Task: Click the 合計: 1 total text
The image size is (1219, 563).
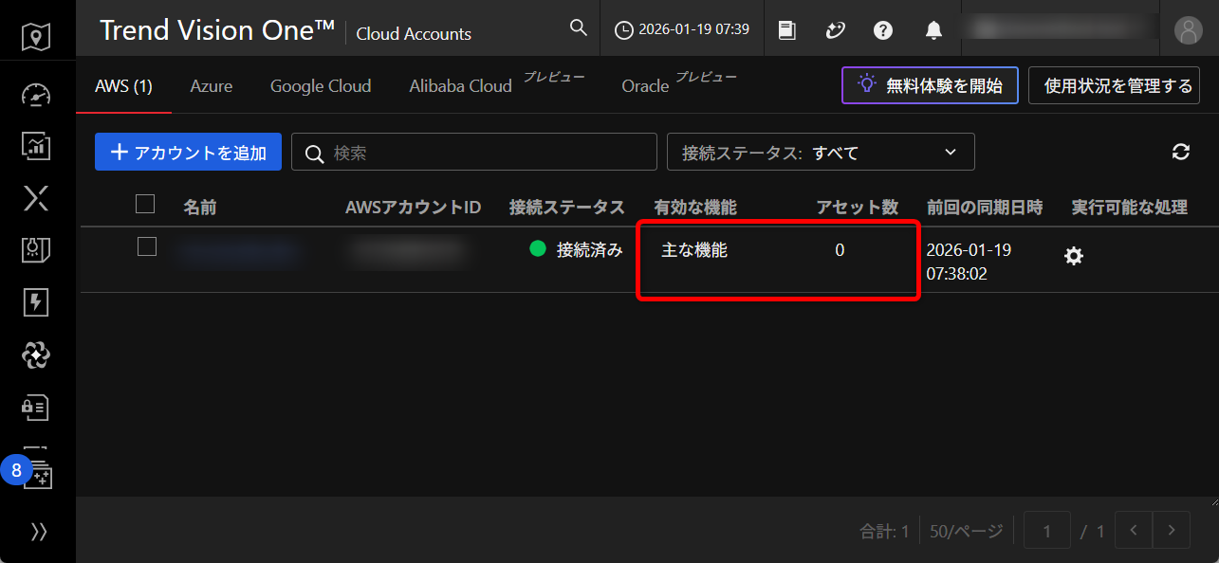Action: [x=884, y=532]
